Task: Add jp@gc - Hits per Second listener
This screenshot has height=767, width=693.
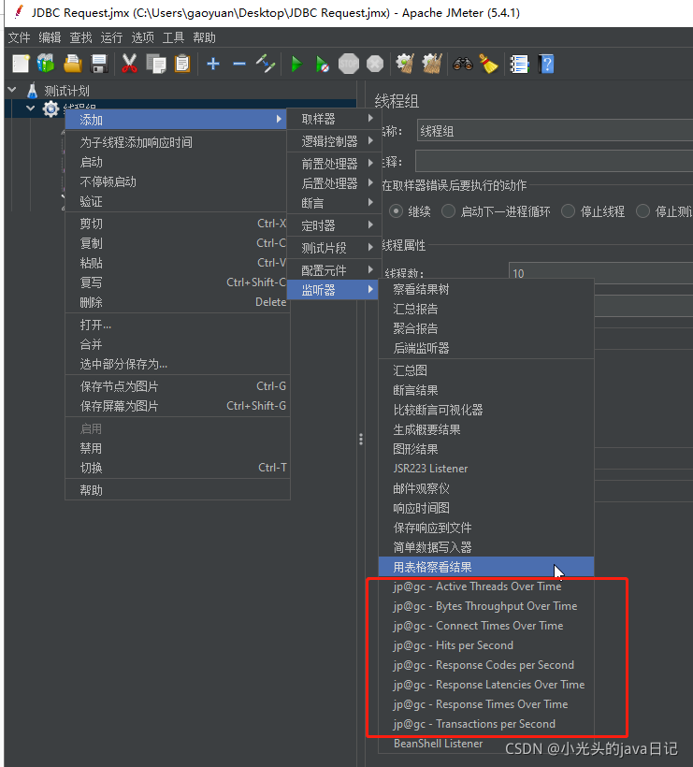Action: click(x=486, y=645)
